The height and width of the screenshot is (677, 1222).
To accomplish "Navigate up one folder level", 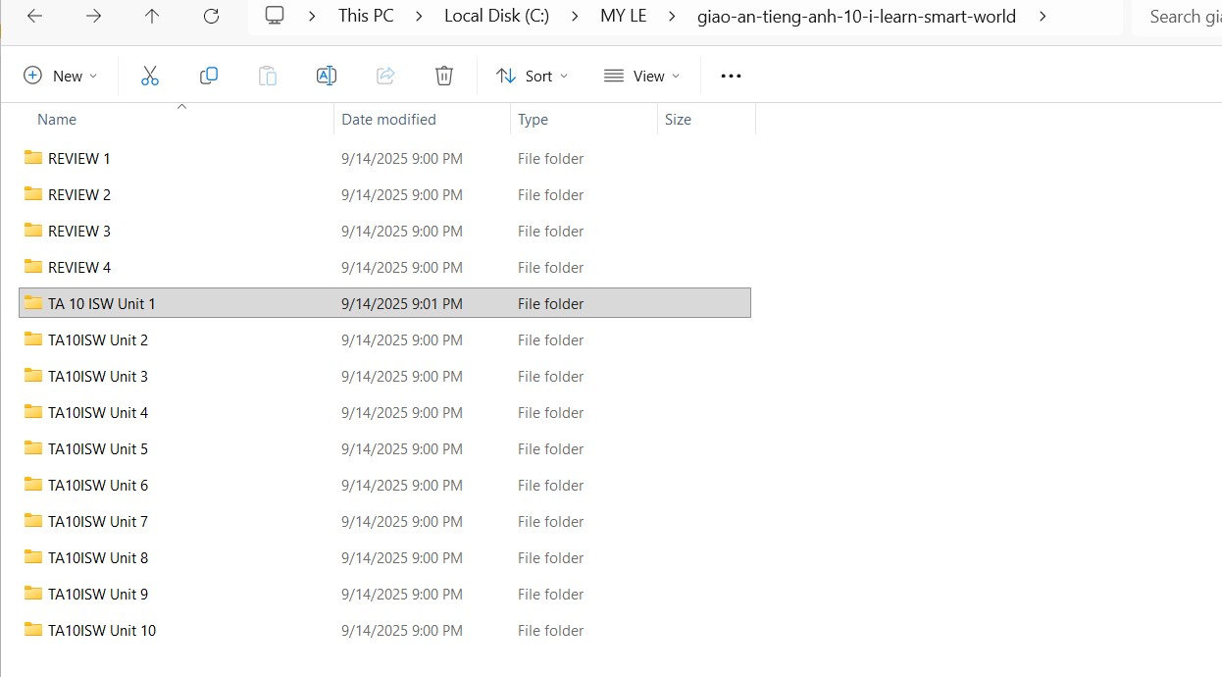I will point(152,16).
